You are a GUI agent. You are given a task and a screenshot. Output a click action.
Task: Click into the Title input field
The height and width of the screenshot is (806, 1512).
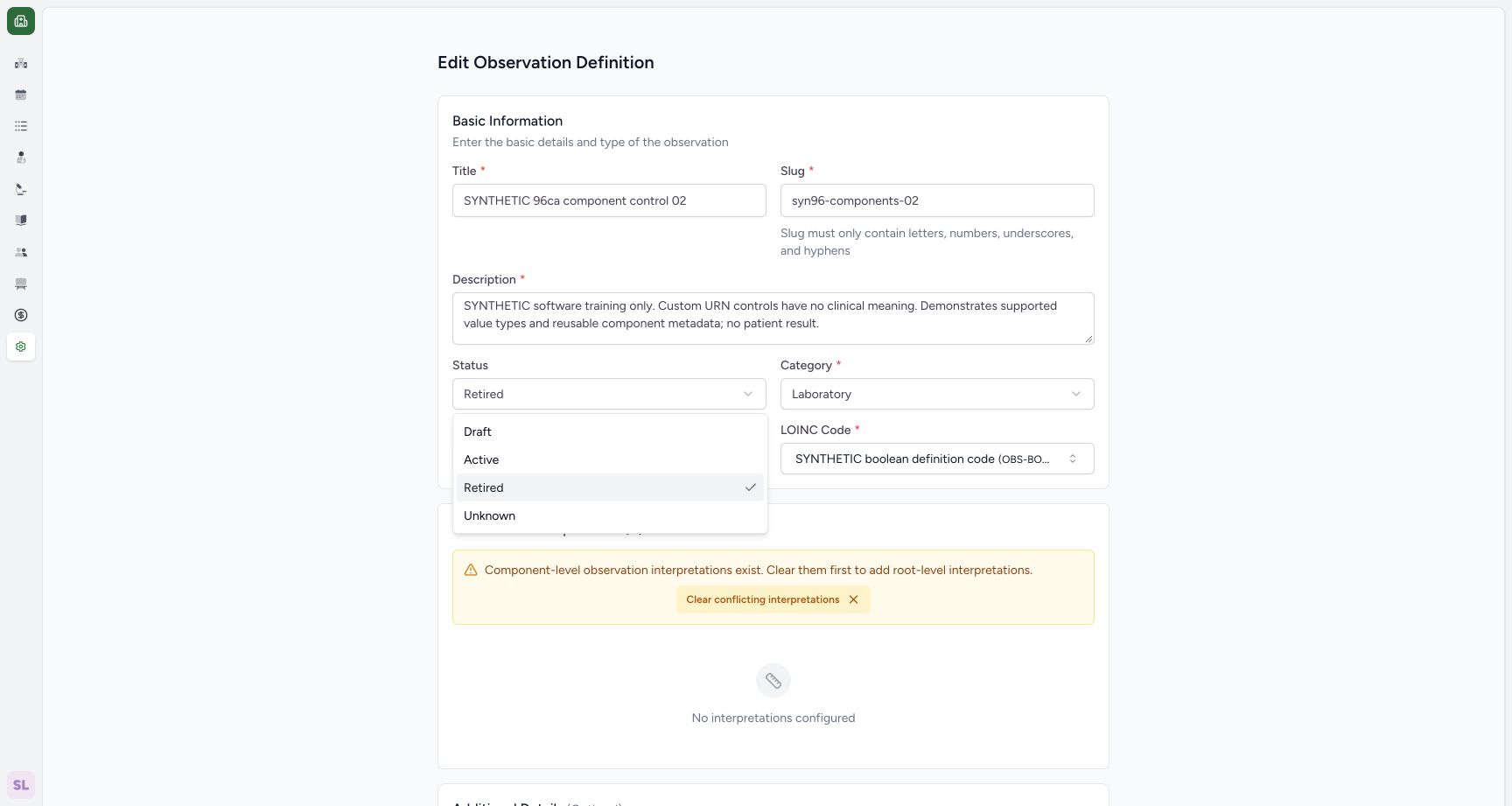click(609, 200)
